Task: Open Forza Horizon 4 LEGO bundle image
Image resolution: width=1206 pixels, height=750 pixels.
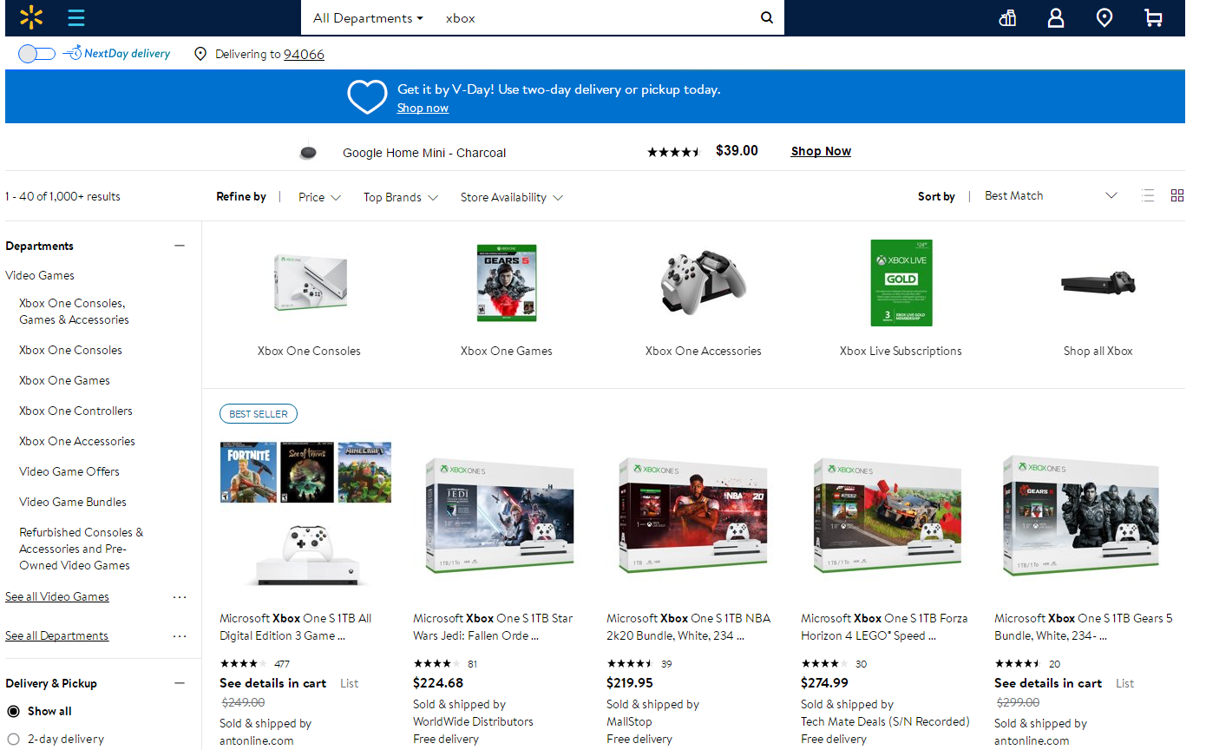Action: (x=888, y=516)
